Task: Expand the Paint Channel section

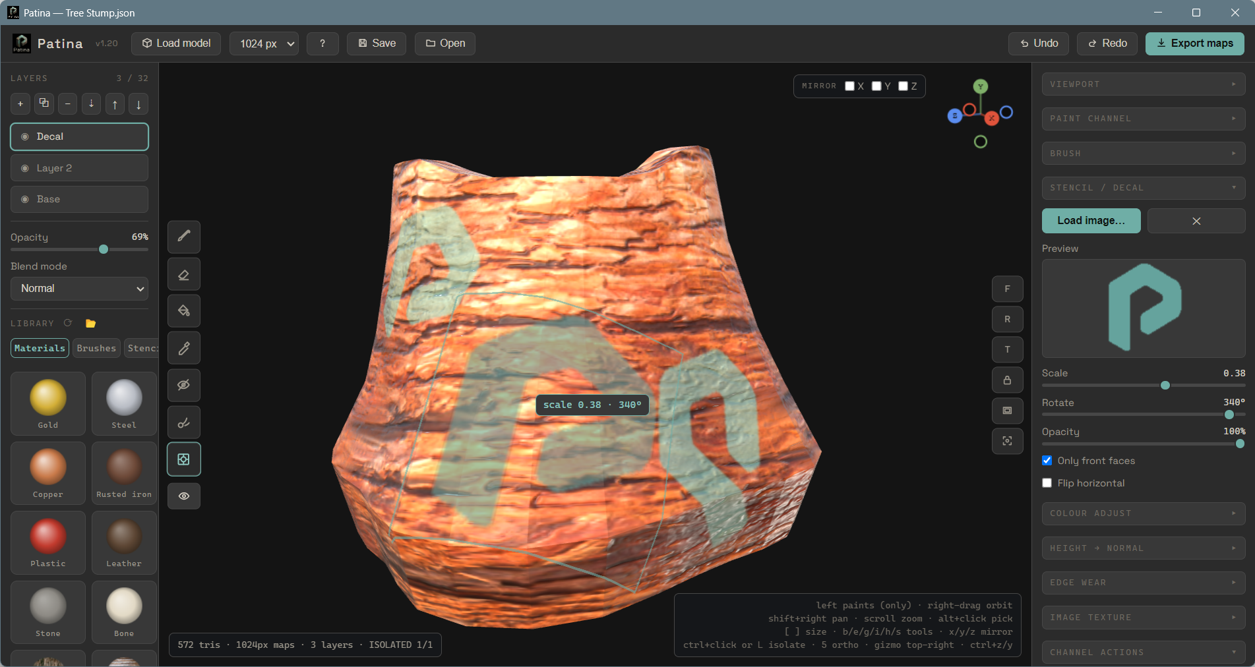Action: [1144, 119]
